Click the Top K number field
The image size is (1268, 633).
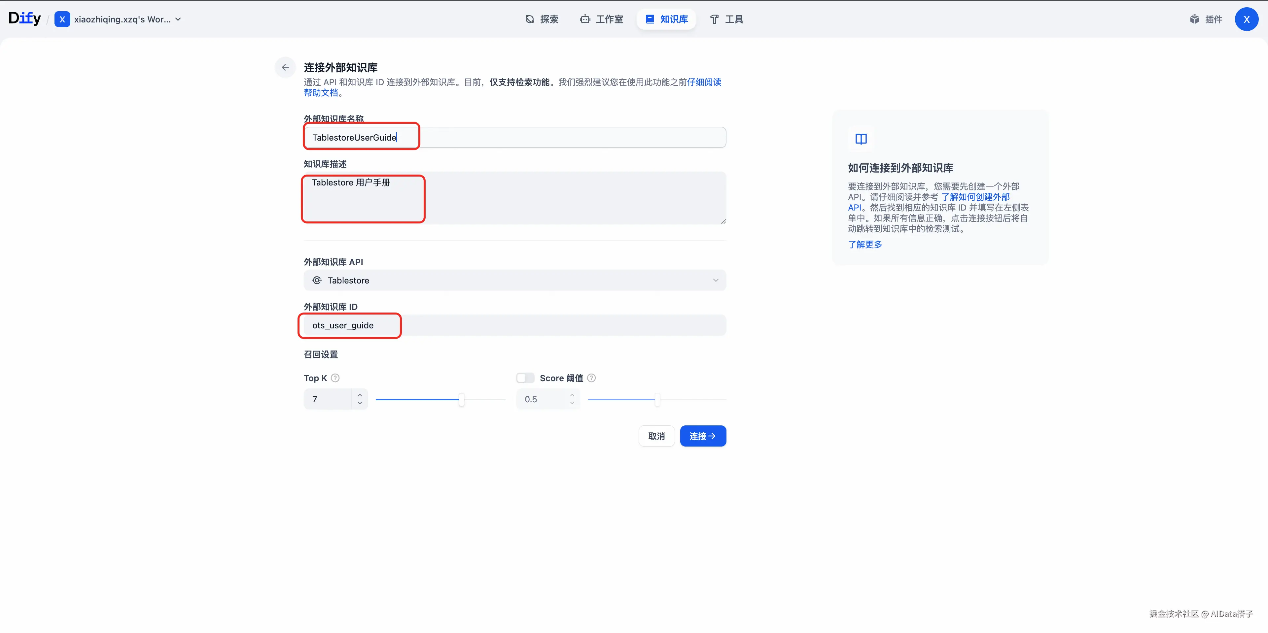tap(328, 399)
